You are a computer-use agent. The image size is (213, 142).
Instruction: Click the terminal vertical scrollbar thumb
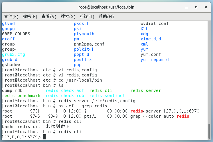coord(209,131)
